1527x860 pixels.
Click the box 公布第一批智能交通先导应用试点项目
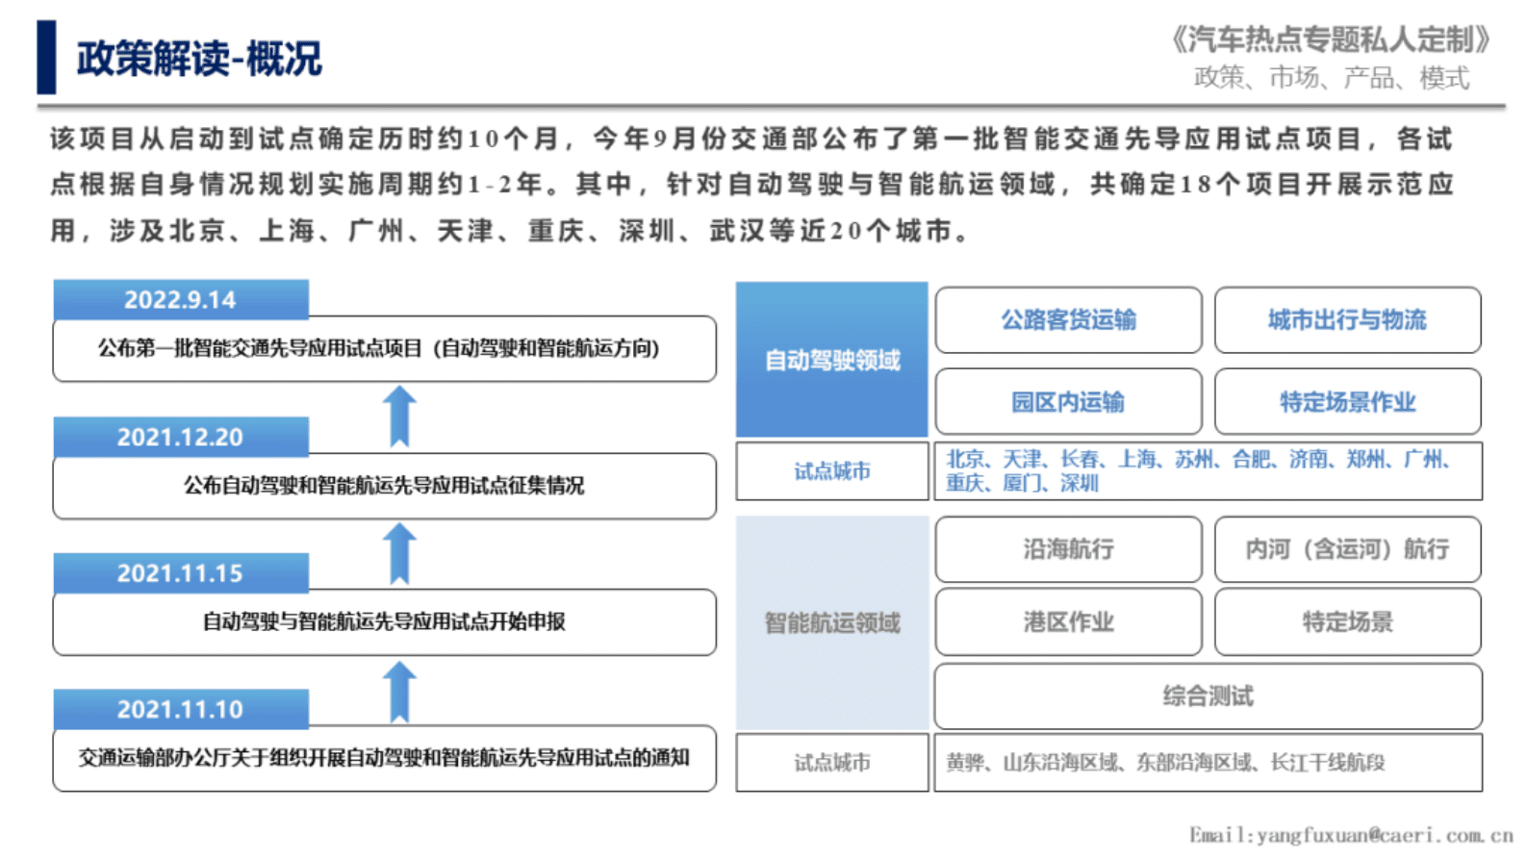[x=384, y=348]
